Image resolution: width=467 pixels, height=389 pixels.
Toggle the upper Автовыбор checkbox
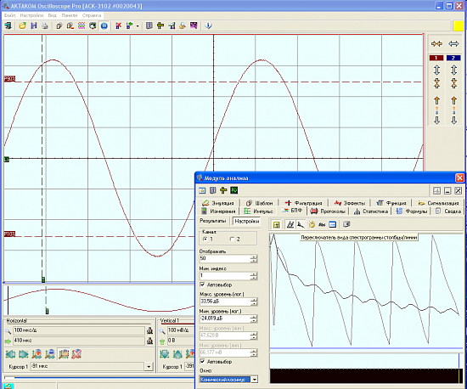pos(202,285)
